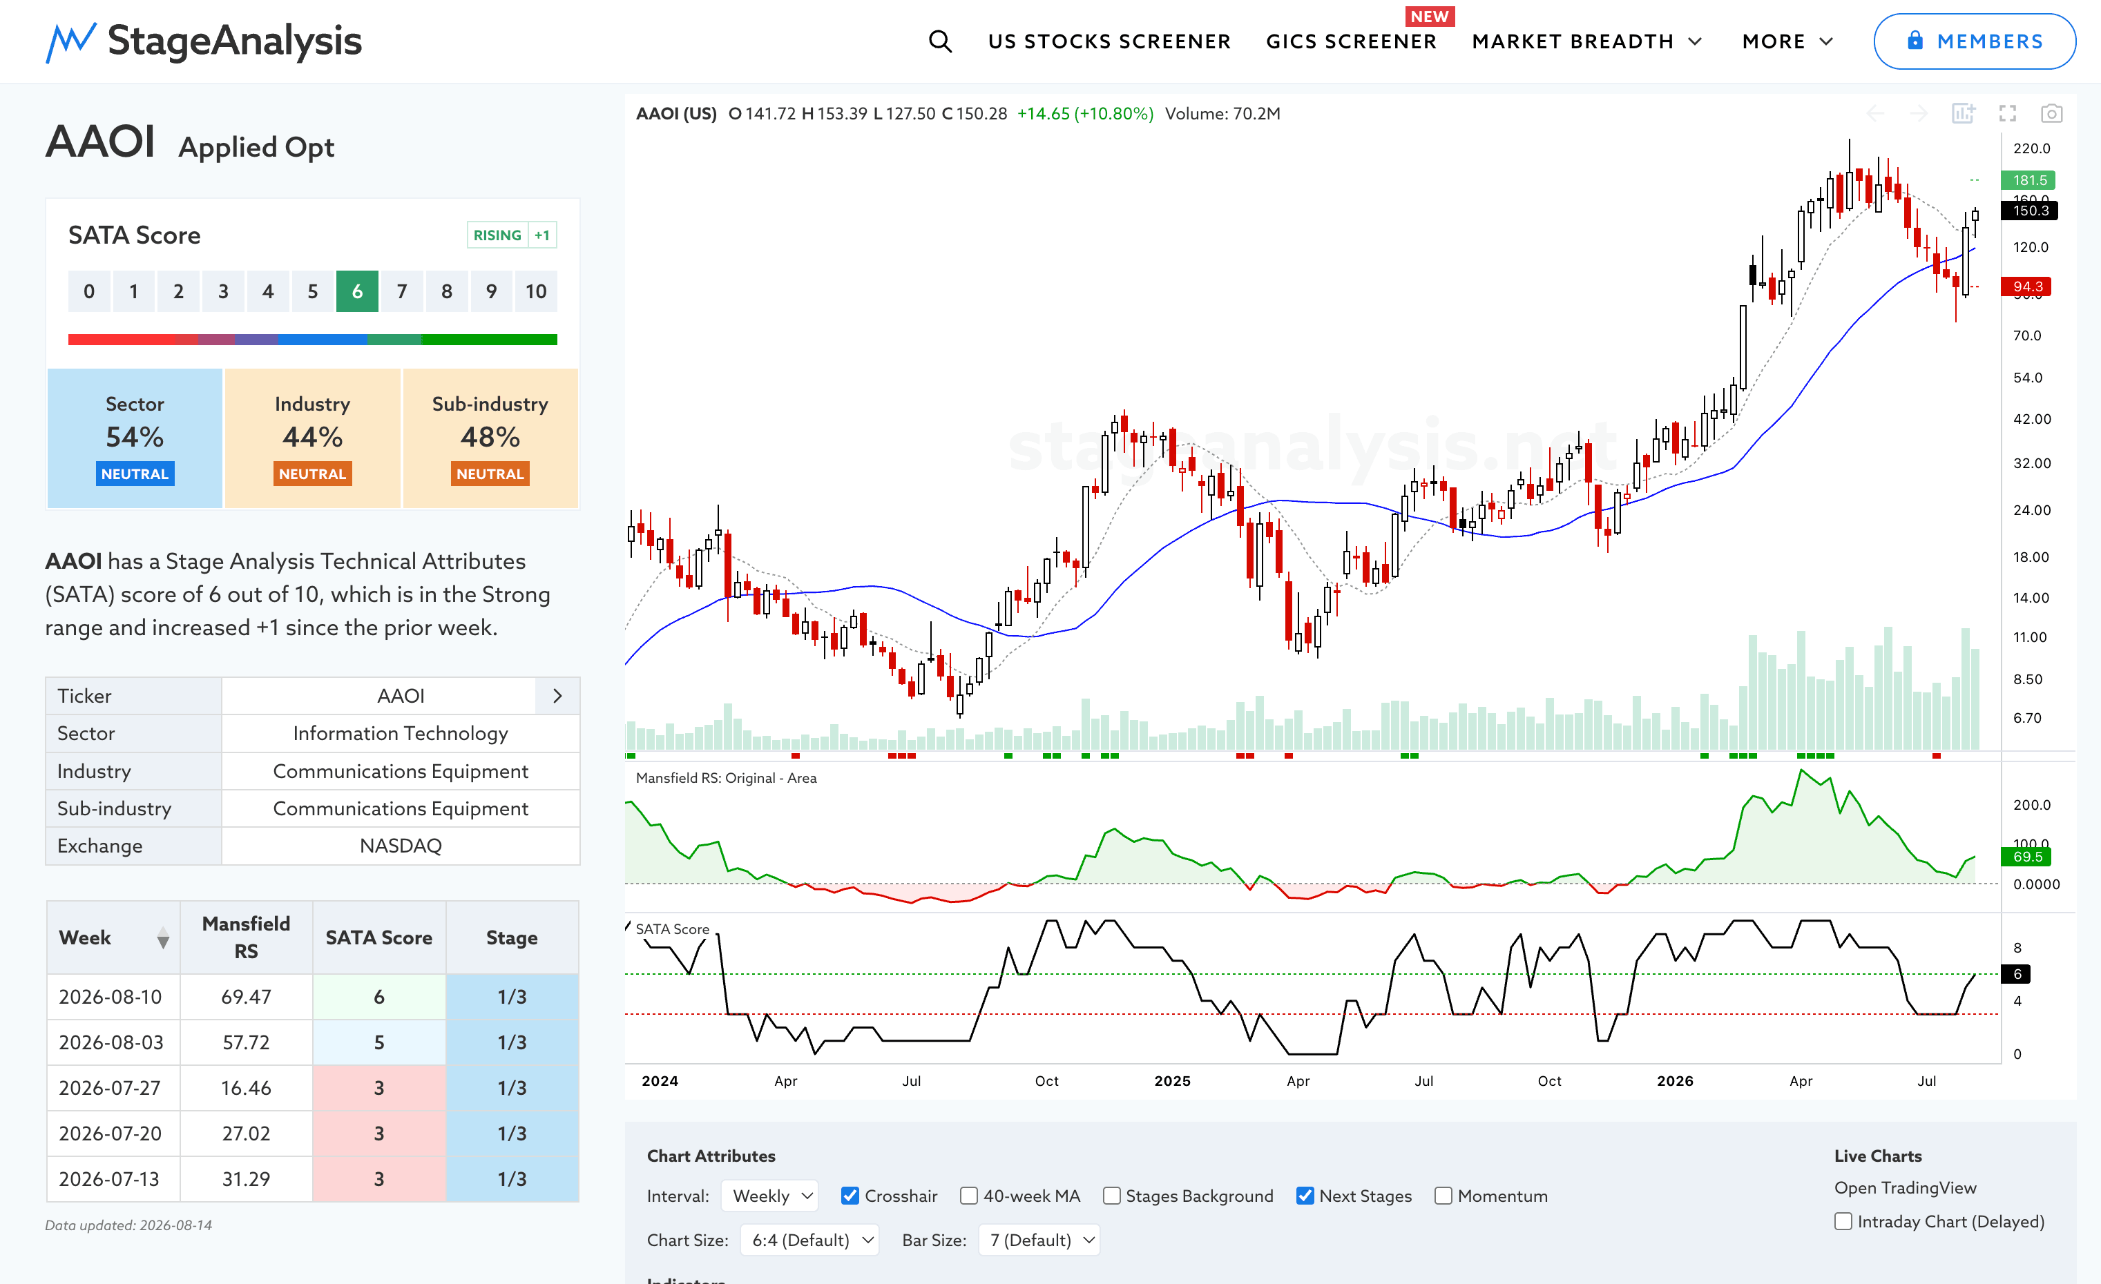Image resolution: width=2101 pixels, height=1284 pixels.
Task: Go to next chart with forward arrow
Action: tap(1919, 113)
